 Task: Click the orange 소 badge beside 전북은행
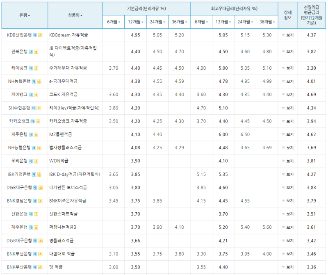click(36, 52)
